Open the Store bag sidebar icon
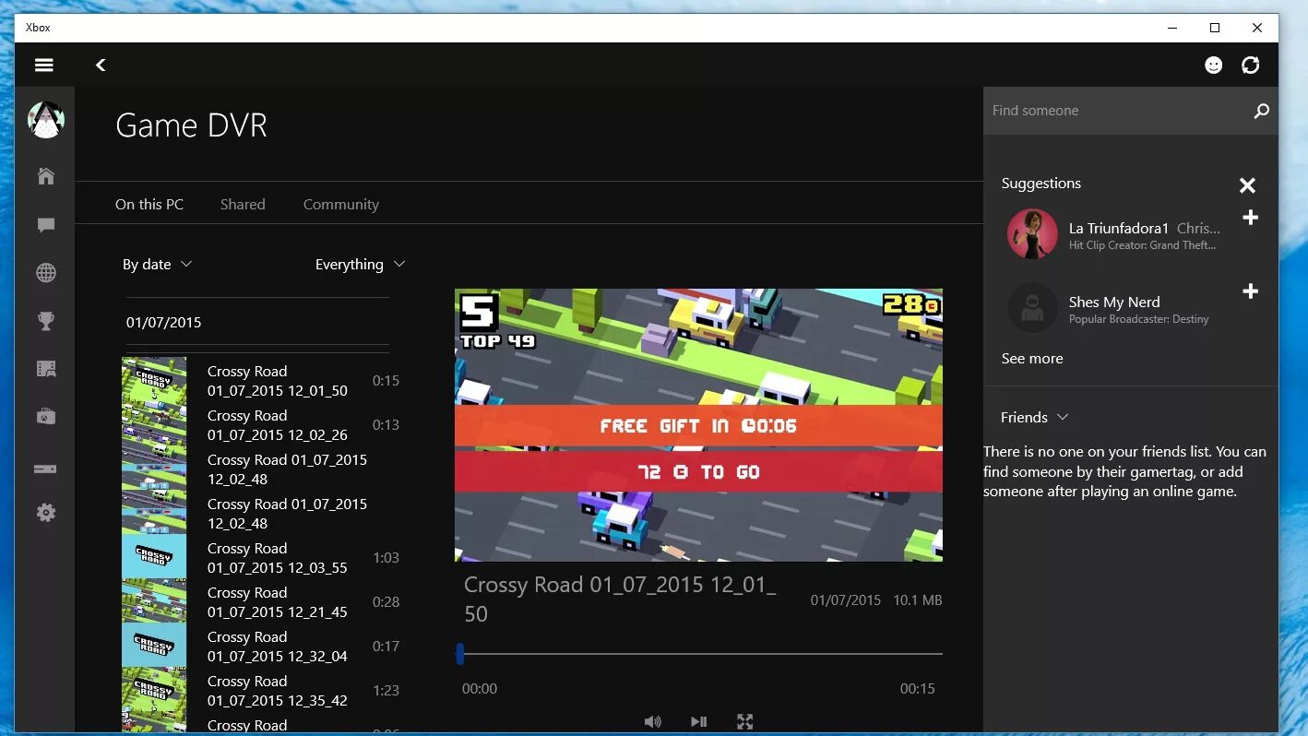The image size is (1308, 736). tap(45, 417)
